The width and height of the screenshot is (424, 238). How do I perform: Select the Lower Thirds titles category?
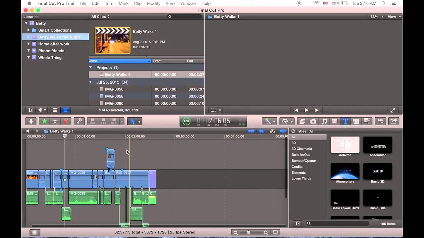(x=301, y=178)
